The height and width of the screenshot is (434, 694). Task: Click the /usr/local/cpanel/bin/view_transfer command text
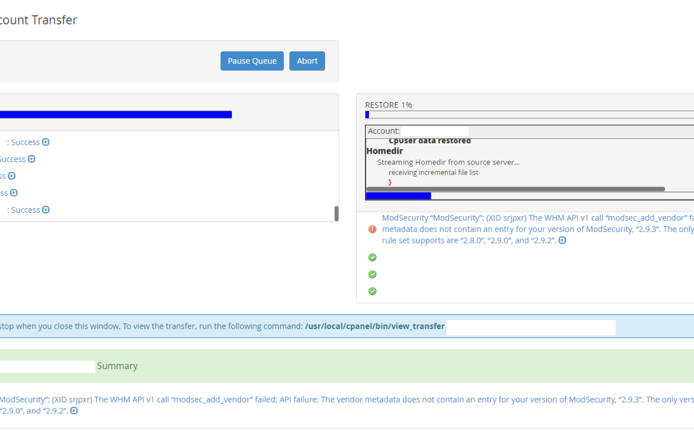(375, 327)
